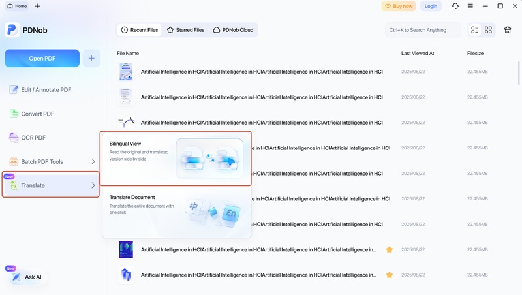
Task: Open the dark blue cover file thumbnail
Action: click(126, 249)
